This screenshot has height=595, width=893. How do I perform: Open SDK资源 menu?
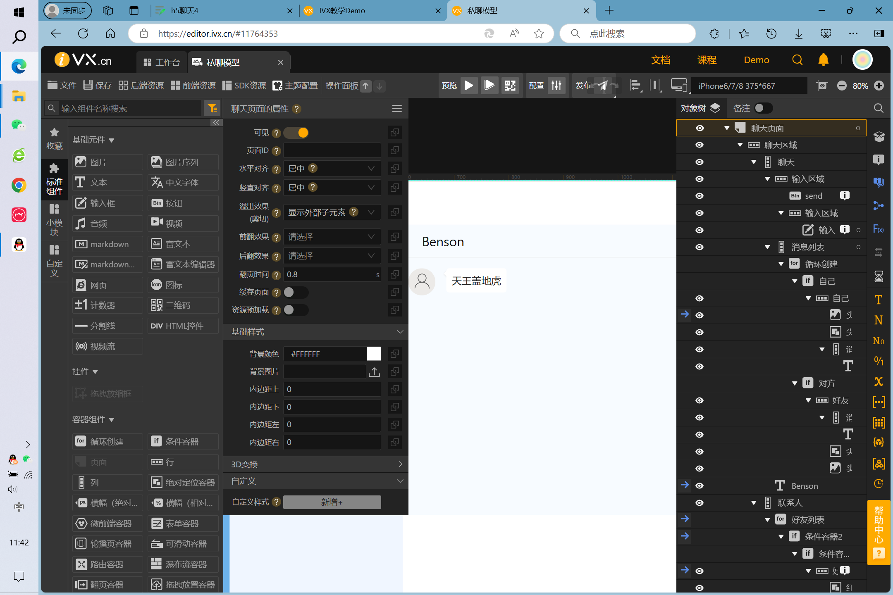pyautogui.click(x=244, y=86)
